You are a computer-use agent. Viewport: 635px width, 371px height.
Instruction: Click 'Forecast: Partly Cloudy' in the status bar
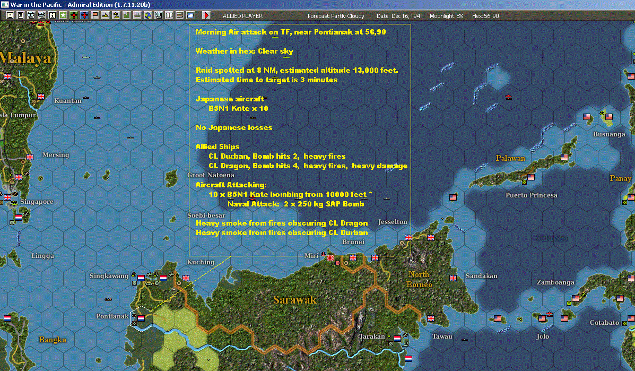coord(336,16)
